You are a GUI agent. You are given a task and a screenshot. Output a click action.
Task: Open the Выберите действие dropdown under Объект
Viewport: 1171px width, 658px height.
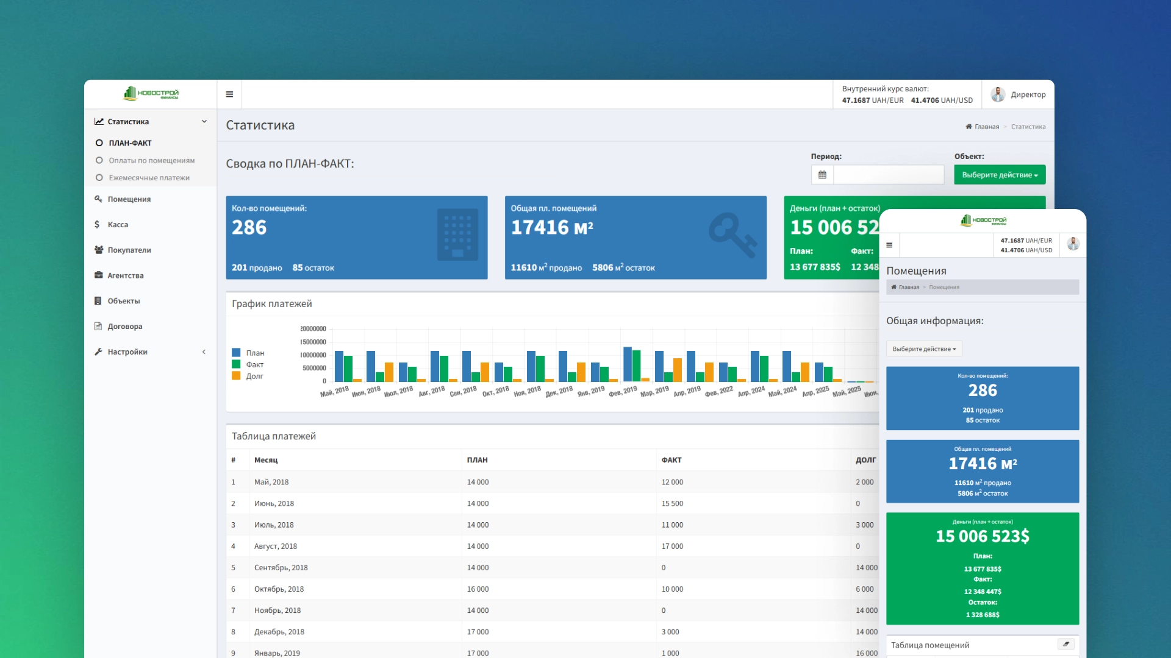pyautogui.click(x=999, y=174)
